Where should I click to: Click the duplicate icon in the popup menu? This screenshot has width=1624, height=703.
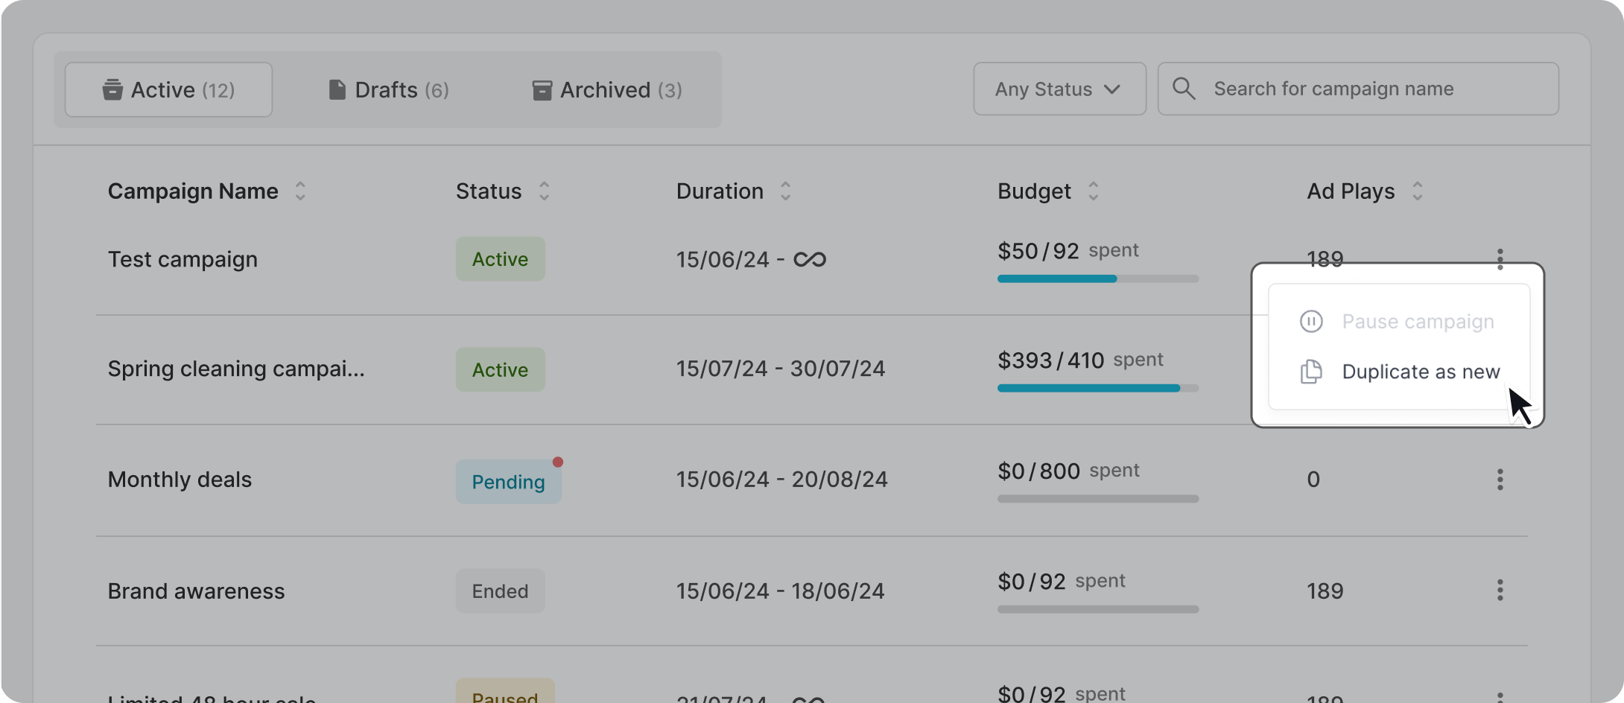tap(1311, 372)
